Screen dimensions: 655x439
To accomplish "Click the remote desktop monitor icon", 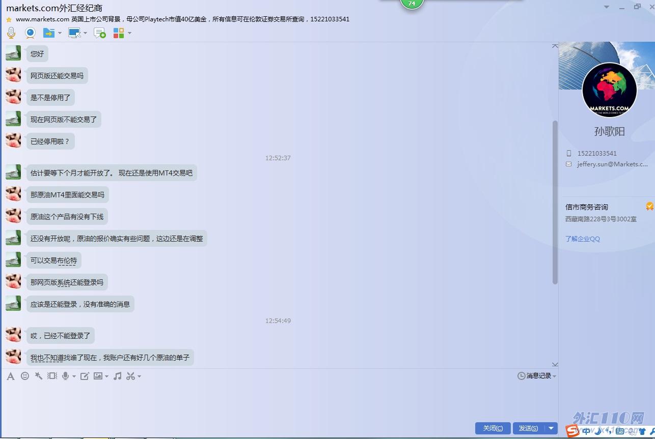I will point(74,33).
